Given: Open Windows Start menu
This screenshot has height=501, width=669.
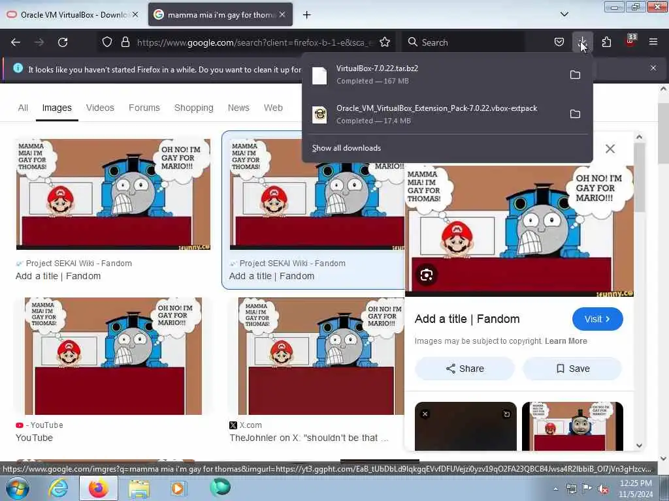Looking at the screenshot, I should coord(18,488).
